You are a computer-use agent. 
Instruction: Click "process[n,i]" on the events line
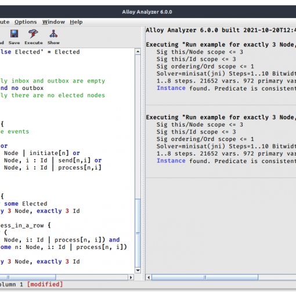pos(80,168)
